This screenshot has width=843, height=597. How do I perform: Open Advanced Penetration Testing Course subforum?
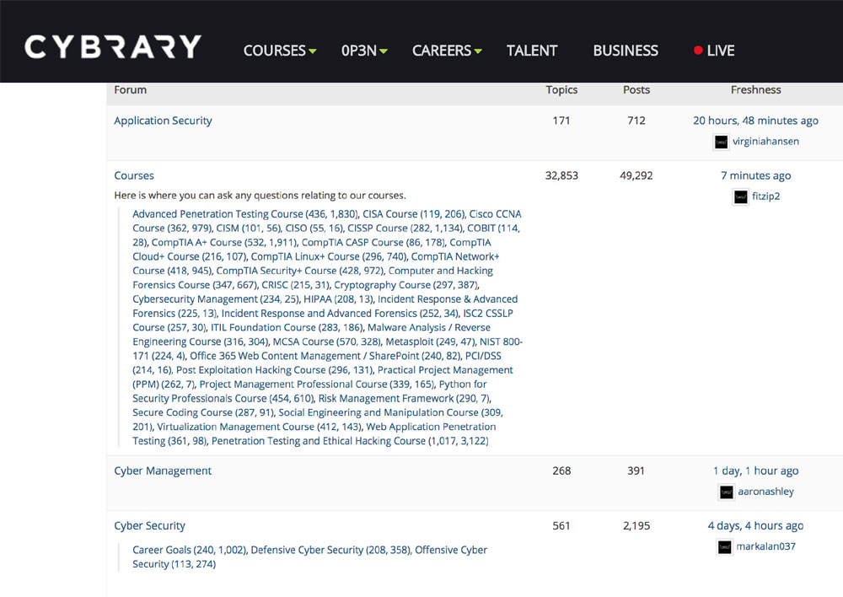tap(245, 214)
